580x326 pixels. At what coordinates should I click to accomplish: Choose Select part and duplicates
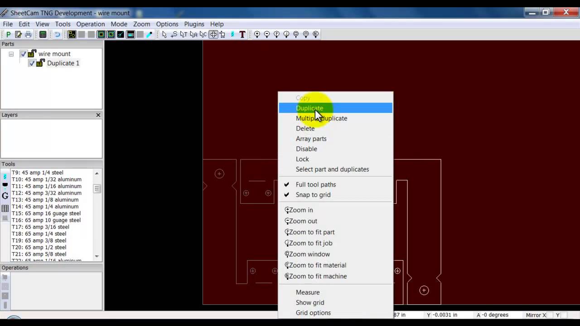(335, 169)
